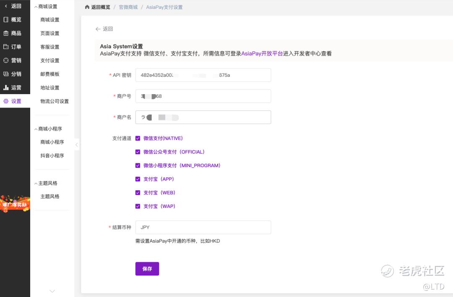Click 官微商城 breadcrumb link
Image resolution: width=453 pixels, height=297 pixels.
pos(128,7)
